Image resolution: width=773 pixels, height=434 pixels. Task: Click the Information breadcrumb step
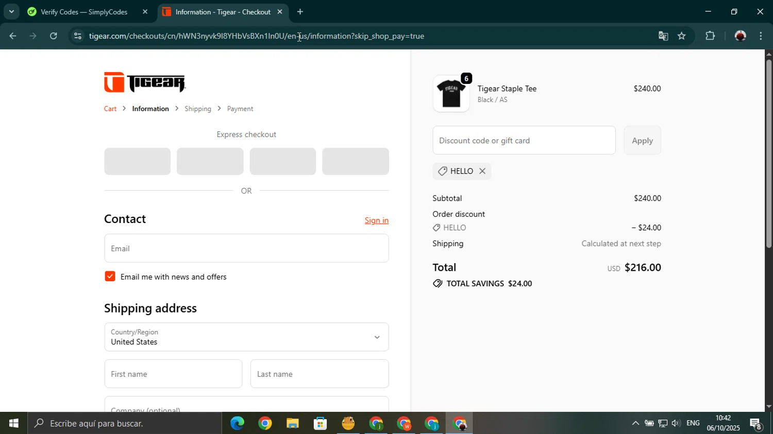(150, 109)
